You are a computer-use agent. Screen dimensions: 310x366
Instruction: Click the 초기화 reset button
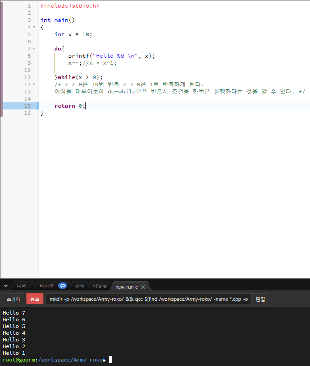13,299
